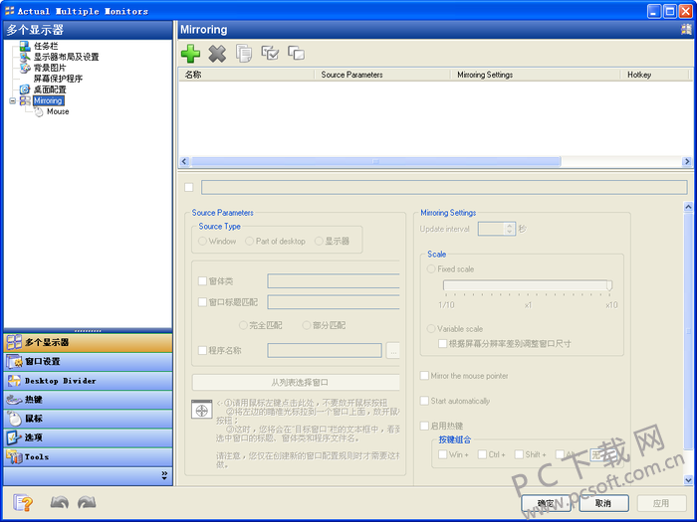Sort by Hotkey column header
Image resolution: width=697 pixels, height=522 pixels.
654,75
